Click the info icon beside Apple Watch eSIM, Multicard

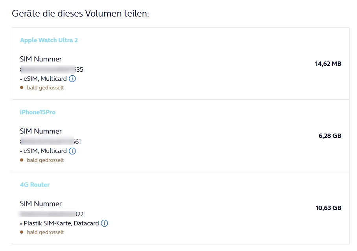[x=72, y=79]
